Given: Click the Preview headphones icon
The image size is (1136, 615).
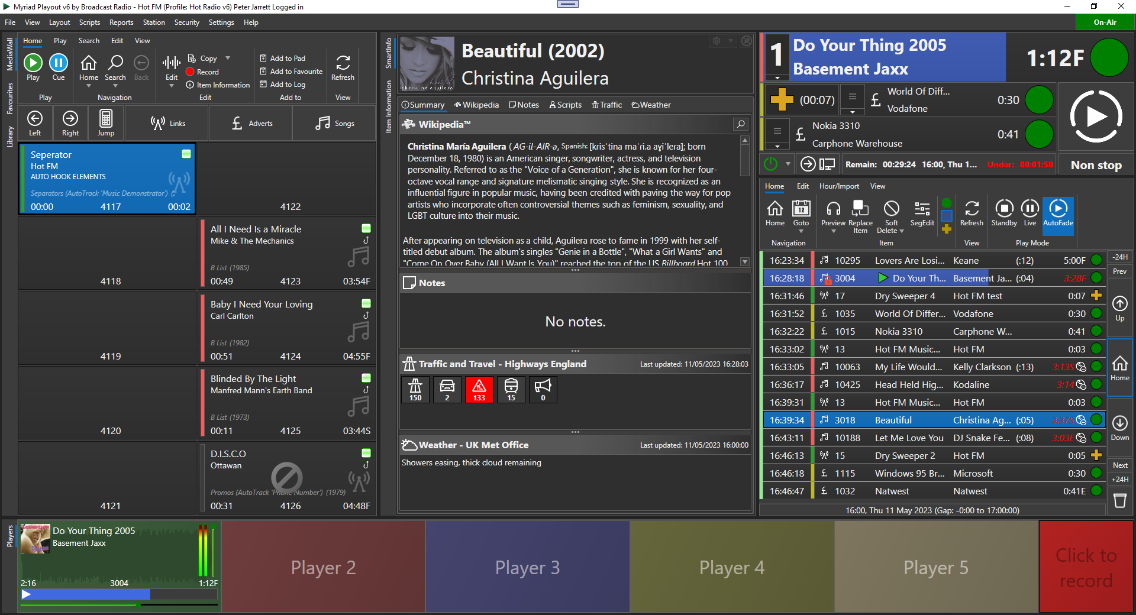Looking at the screenshot, I should tap(833, 208).
